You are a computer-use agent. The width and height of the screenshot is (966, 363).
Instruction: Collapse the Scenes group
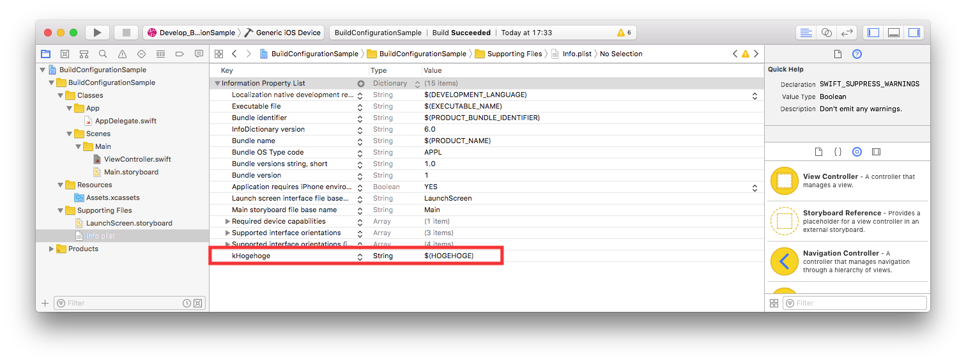click(x=70, y=134)
